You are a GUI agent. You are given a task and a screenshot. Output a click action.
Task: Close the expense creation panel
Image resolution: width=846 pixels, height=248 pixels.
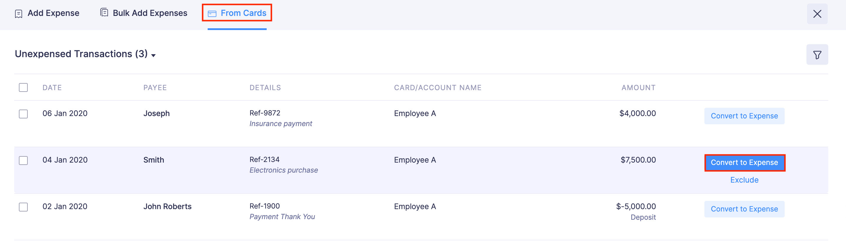(817, 14)
